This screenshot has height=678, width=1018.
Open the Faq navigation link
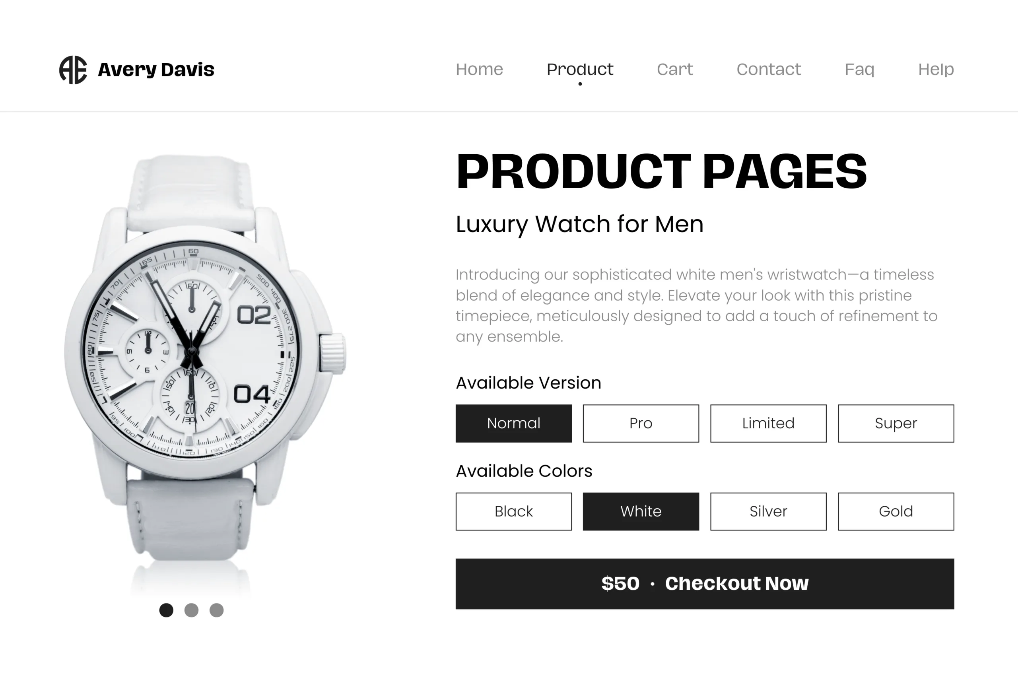[x=859, y=70]
